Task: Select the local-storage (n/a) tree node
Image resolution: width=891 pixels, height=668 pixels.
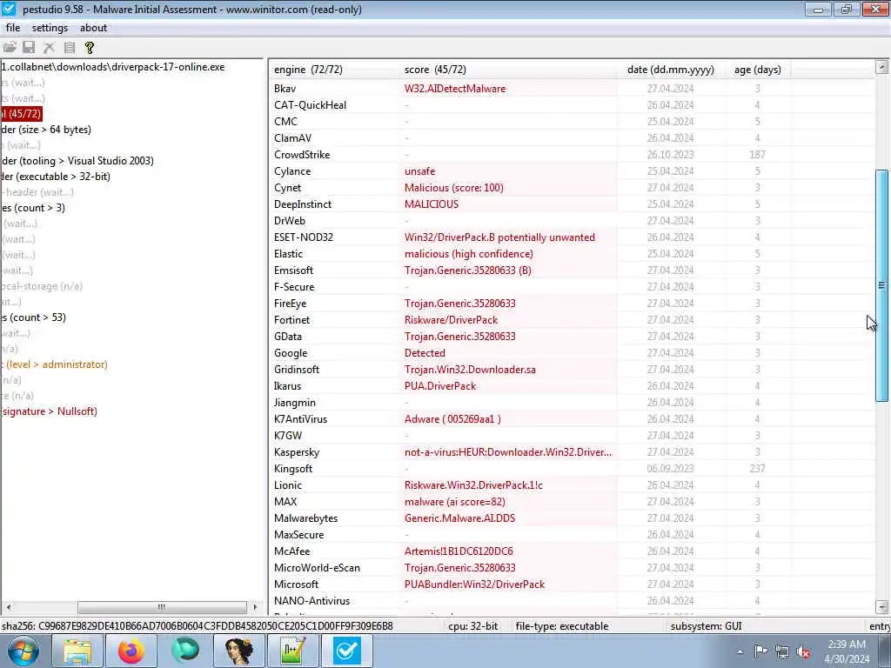Action: [x=42, y=286]
